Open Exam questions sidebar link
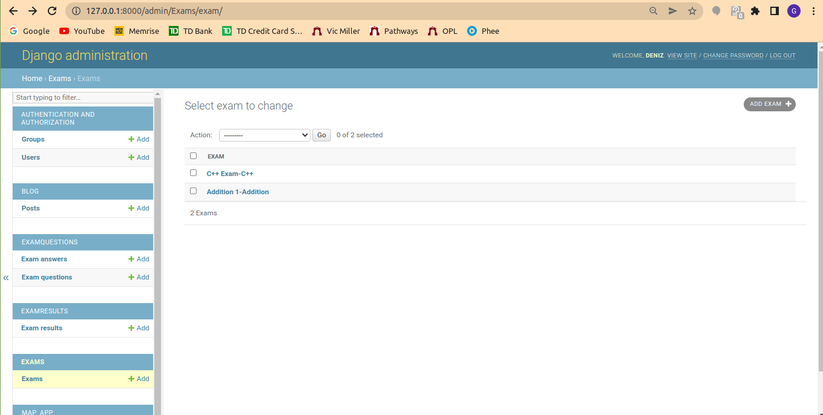Image resolution: width=823 pixels, height=415 pixels. [47, 277]
